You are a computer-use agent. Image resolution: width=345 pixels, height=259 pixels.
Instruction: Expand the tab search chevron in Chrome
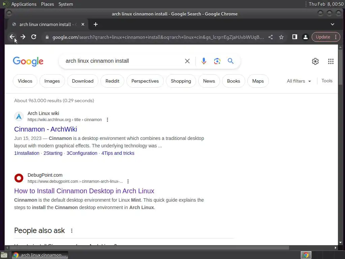click(333, 24)
